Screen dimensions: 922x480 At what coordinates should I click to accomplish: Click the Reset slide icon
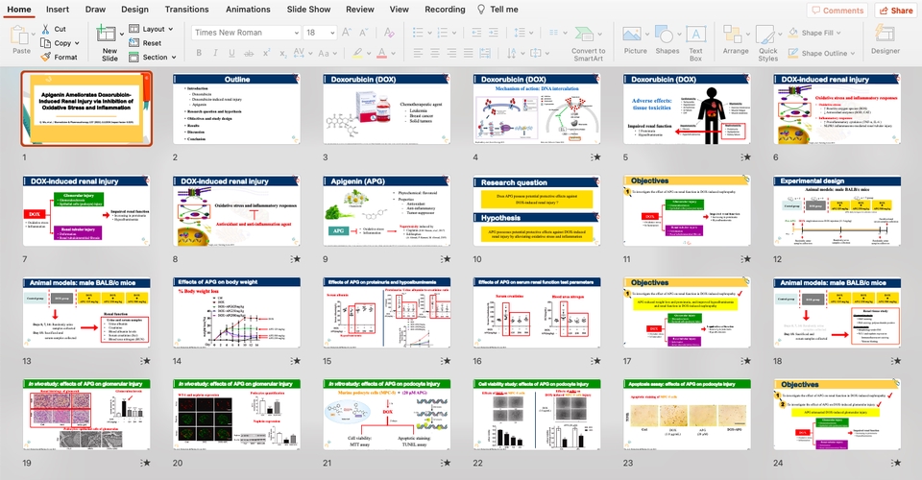[134, 43]
